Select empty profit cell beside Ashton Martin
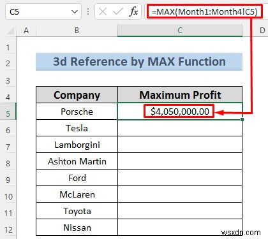 pos(180,161)
